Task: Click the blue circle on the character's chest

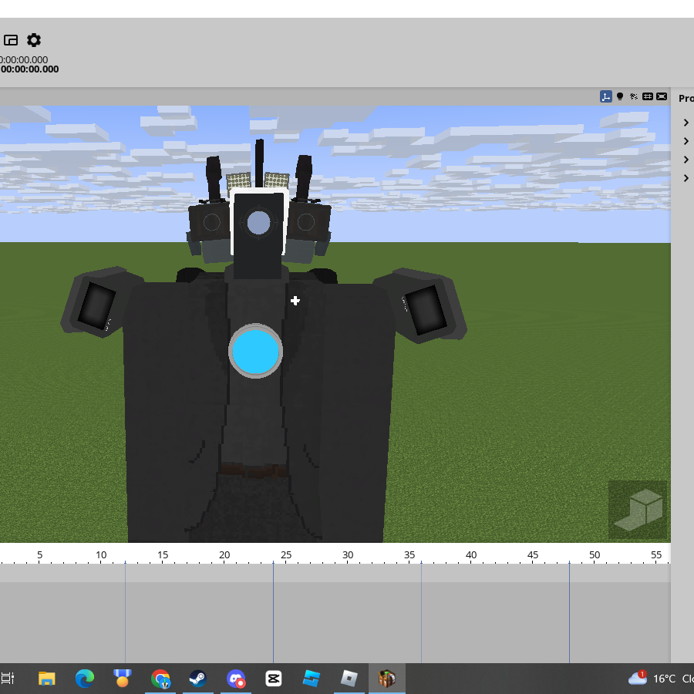Action: 255,351
